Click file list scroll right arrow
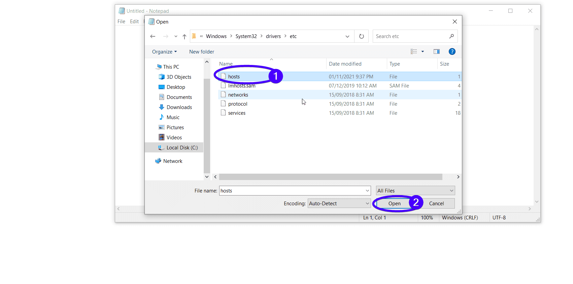 point(458,177)
